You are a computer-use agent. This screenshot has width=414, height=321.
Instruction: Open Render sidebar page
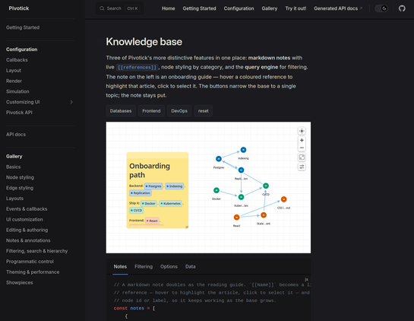[14, 81]
